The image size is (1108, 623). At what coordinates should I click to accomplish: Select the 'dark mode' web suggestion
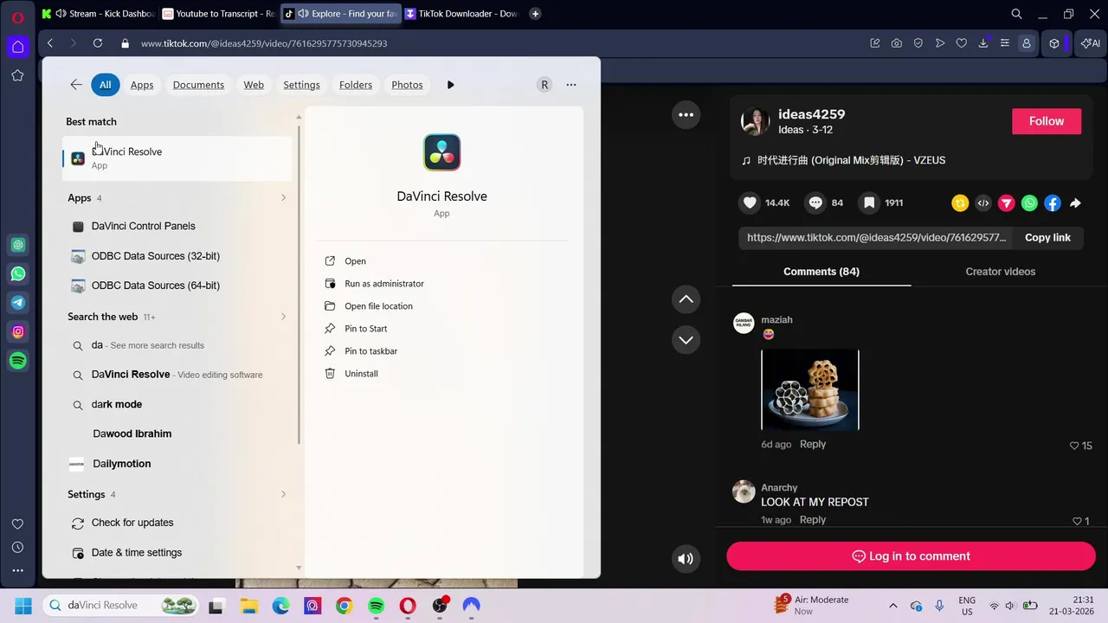point(177,404)
